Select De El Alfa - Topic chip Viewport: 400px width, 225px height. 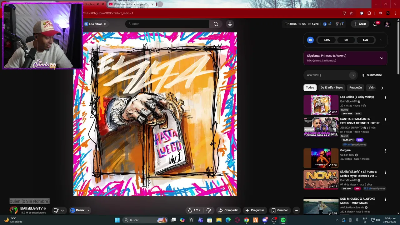[x=332, y=88]
